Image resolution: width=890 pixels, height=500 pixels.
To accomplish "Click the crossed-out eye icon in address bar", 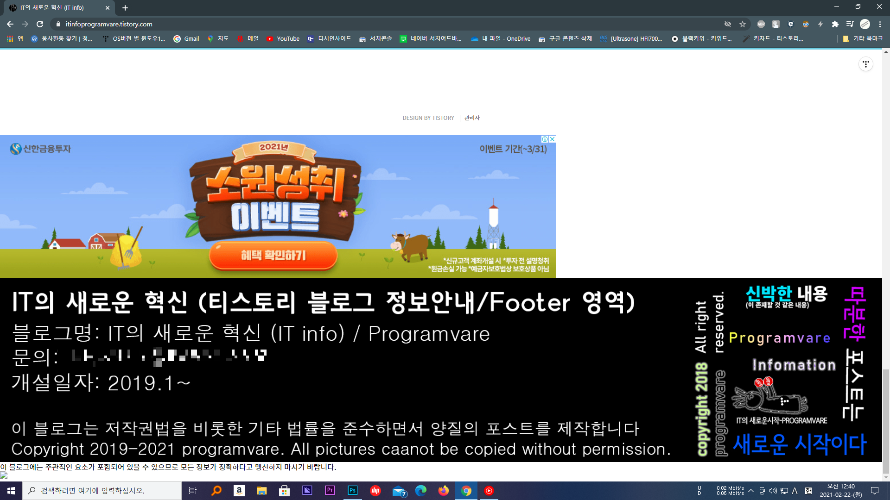I will [x=728, y=24].
